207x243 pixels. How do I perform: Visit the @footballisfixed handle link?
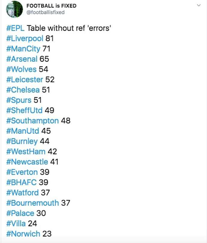[46, 12]
